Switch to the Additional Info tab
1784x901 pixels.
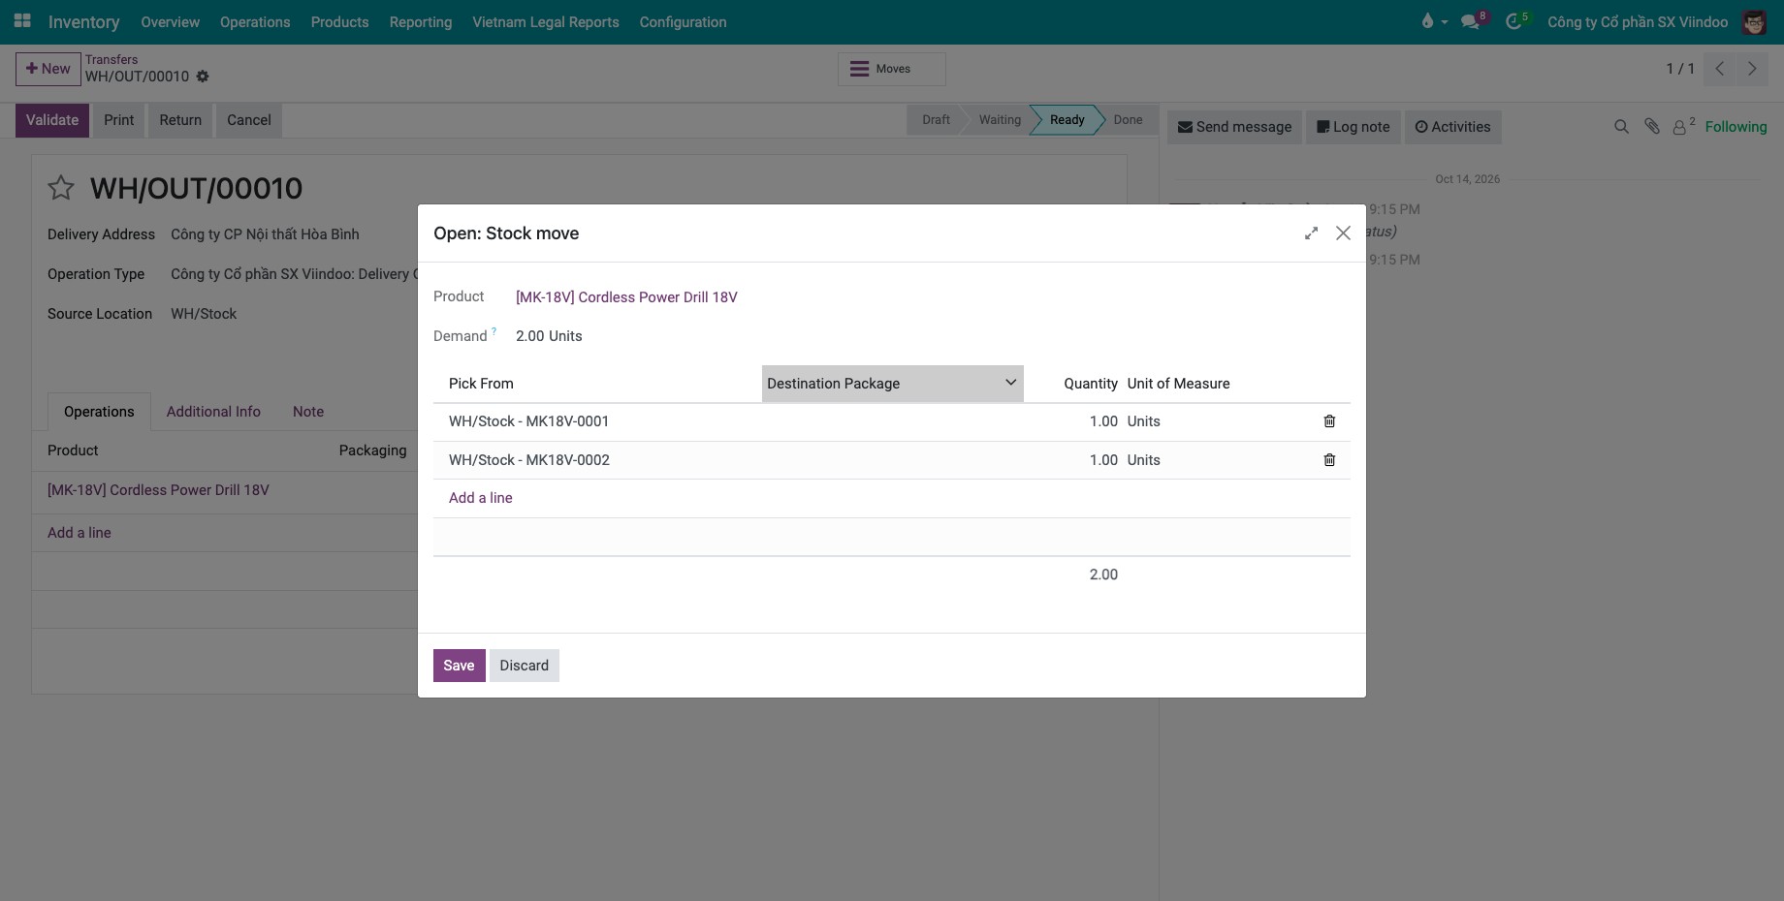pos(213,412)
